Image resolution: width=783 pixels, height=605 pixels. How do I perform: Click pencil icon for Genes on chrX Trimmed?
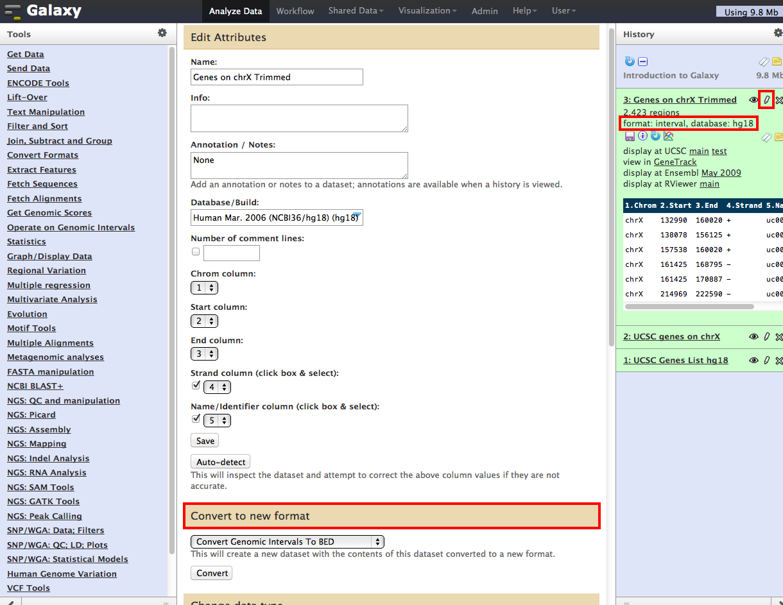click(766, 100)
